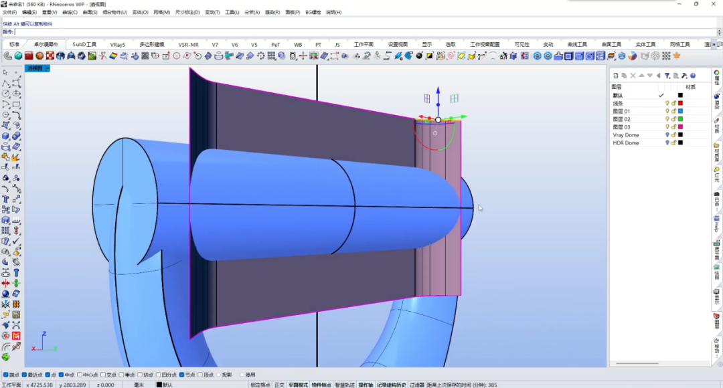This screenshot has height=388, width=723.
Task: Select the pointer tool in left sidebar
Action: pos(5,72)
